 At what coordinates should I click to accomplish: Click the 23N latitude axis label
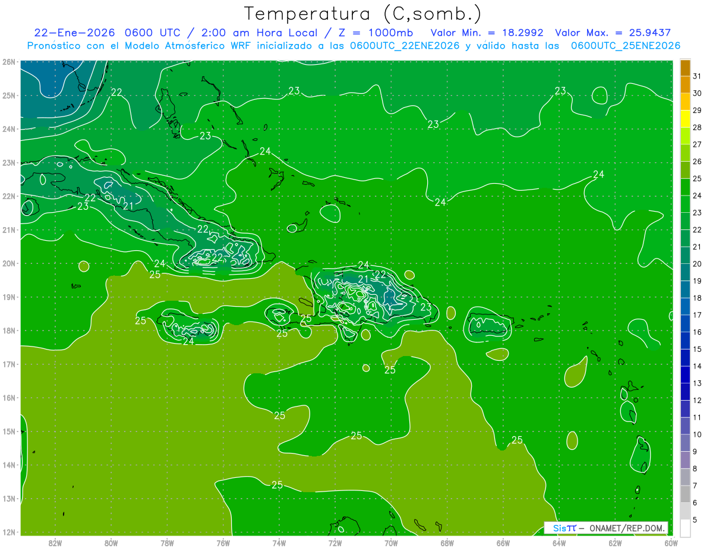pos(9,162)
